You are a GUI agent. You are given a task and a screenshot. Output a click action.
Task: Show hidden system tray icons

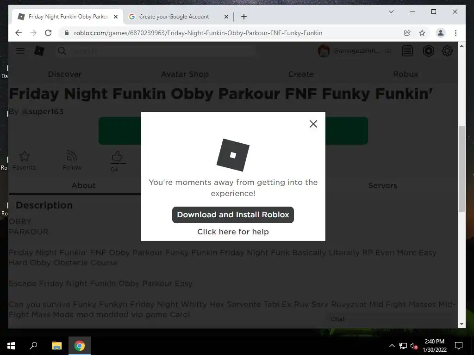point(392,346)
